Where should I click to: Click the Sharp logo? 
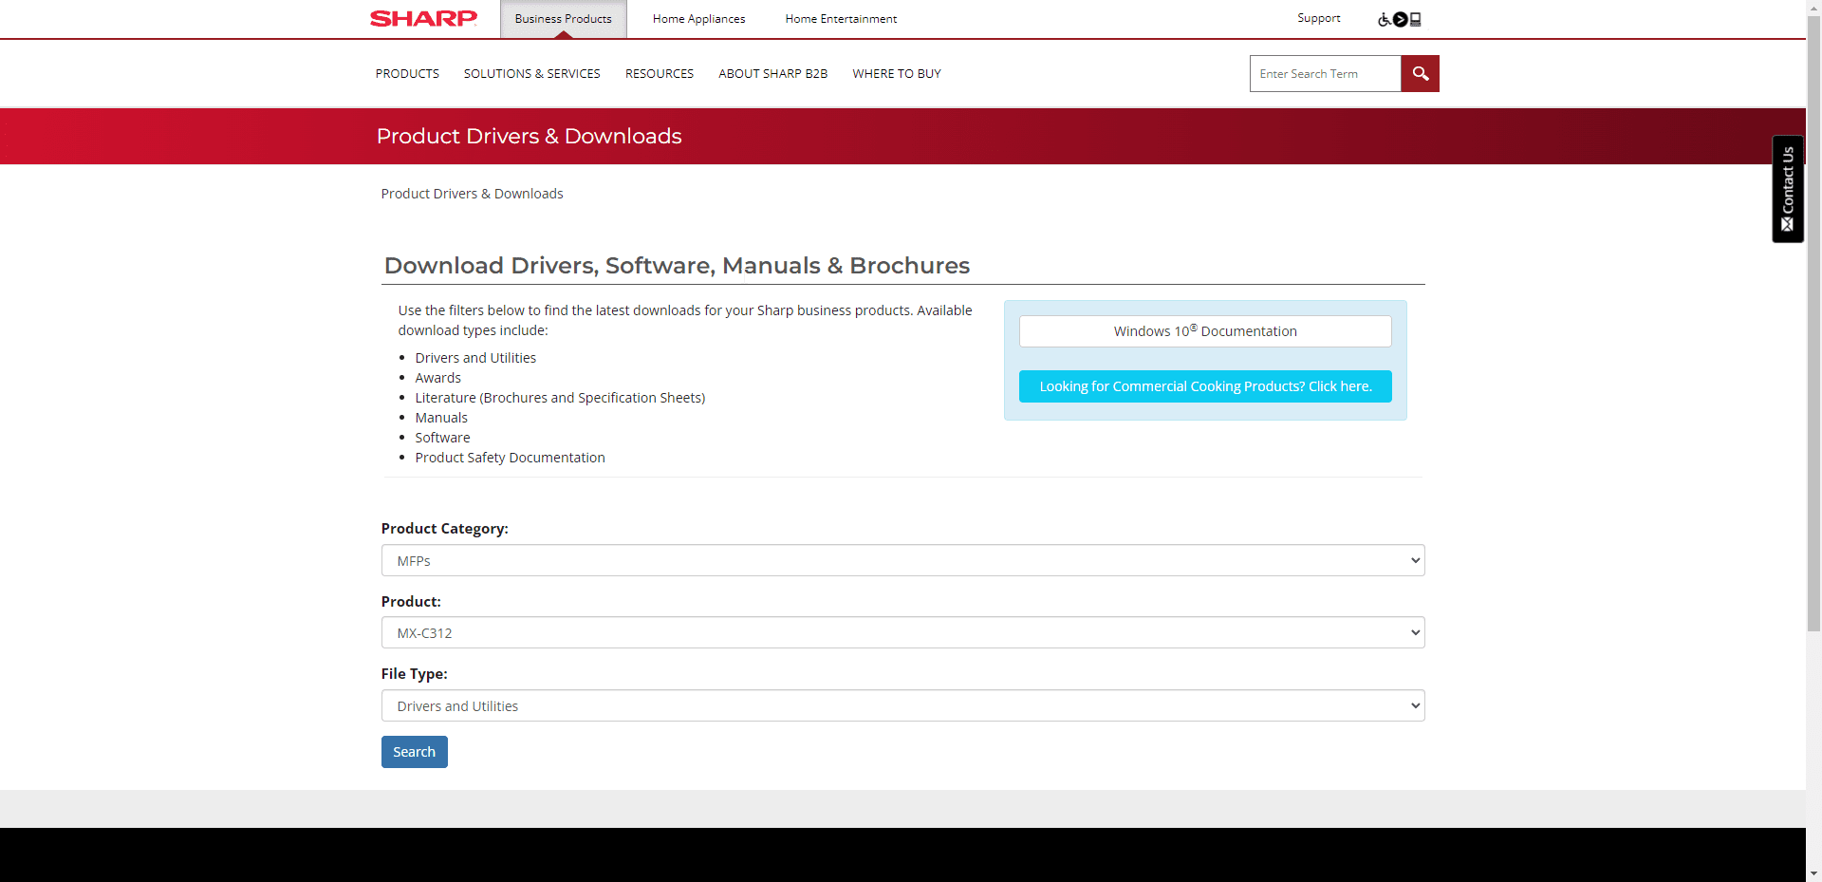click(423, 19)
